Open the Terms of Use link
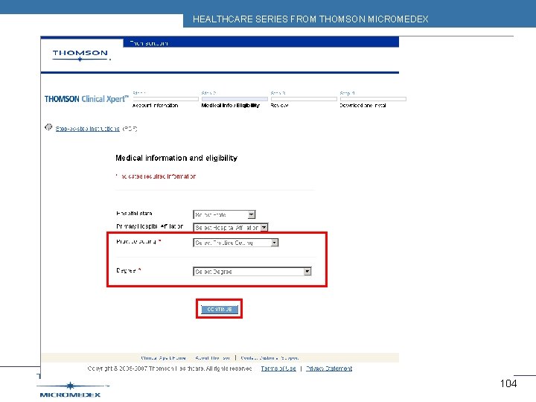The height and width of the screenshot is (402, 536). pos(278,368)
